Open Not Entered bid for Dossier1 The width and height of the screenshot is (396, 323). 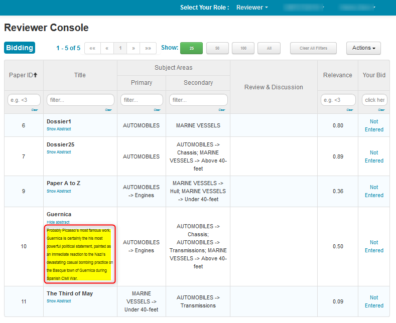(x=374, y=125)
